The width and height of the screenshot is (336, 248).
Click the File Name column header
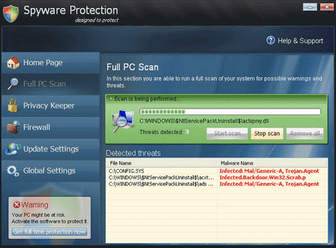(161, 163)
